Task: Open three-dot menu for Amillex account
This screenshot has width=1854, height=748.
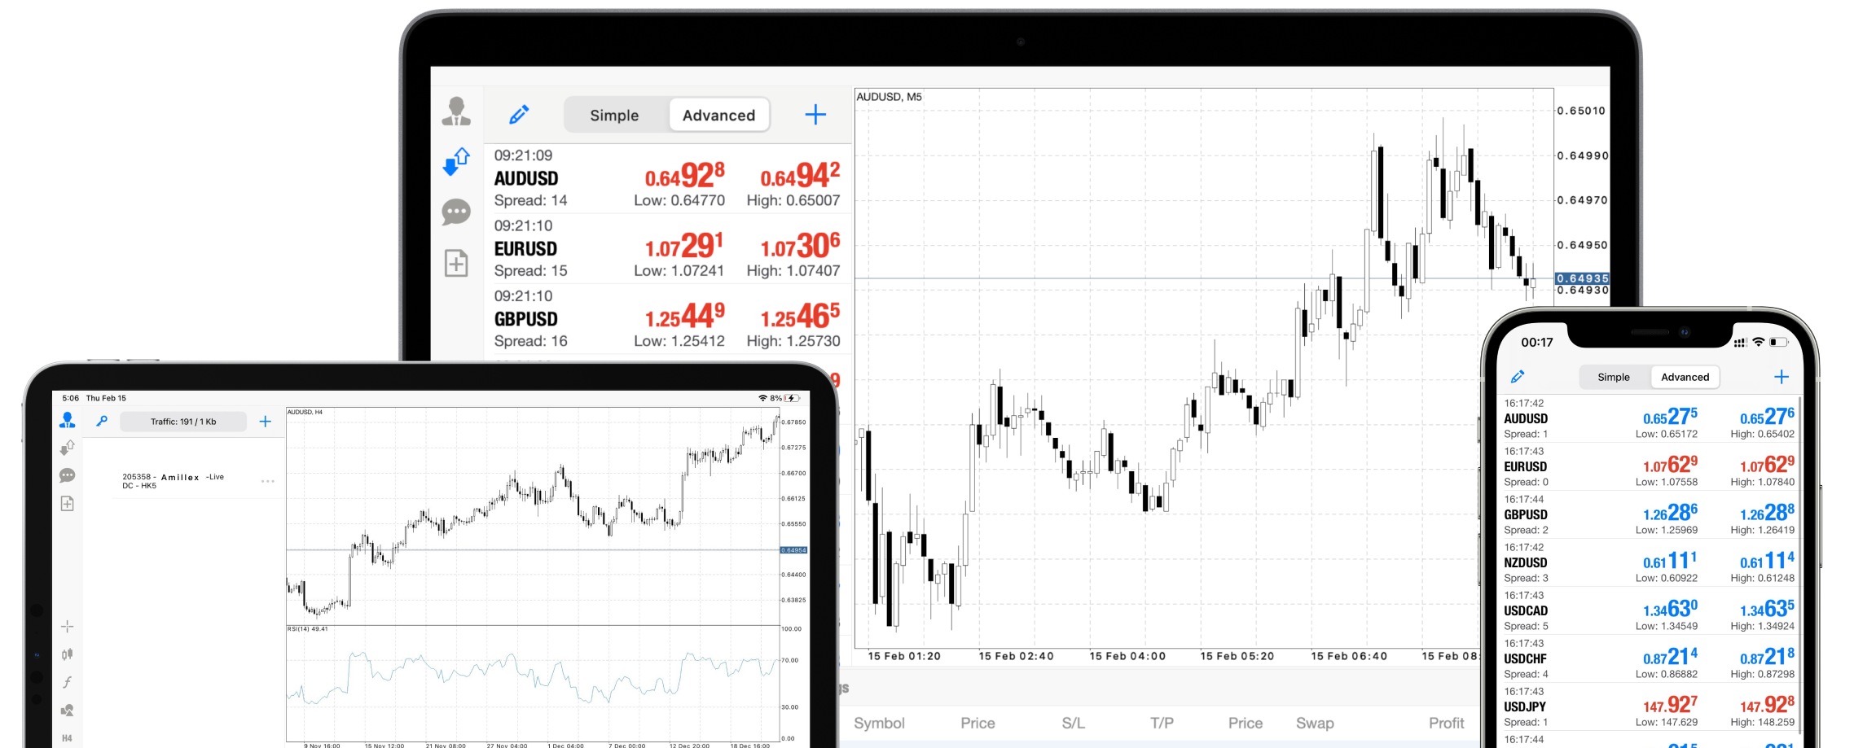Action: pyautogui.click(x=268, y=481)
